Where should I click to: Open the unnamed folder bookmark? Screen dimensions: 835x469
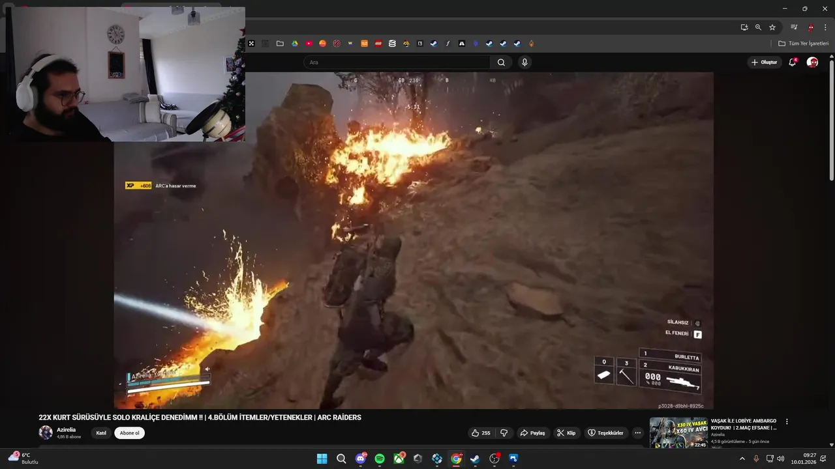pos(280,44)
